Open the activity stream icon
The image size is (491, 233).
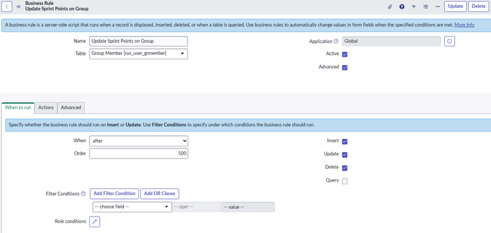click(x=414, y=6)
